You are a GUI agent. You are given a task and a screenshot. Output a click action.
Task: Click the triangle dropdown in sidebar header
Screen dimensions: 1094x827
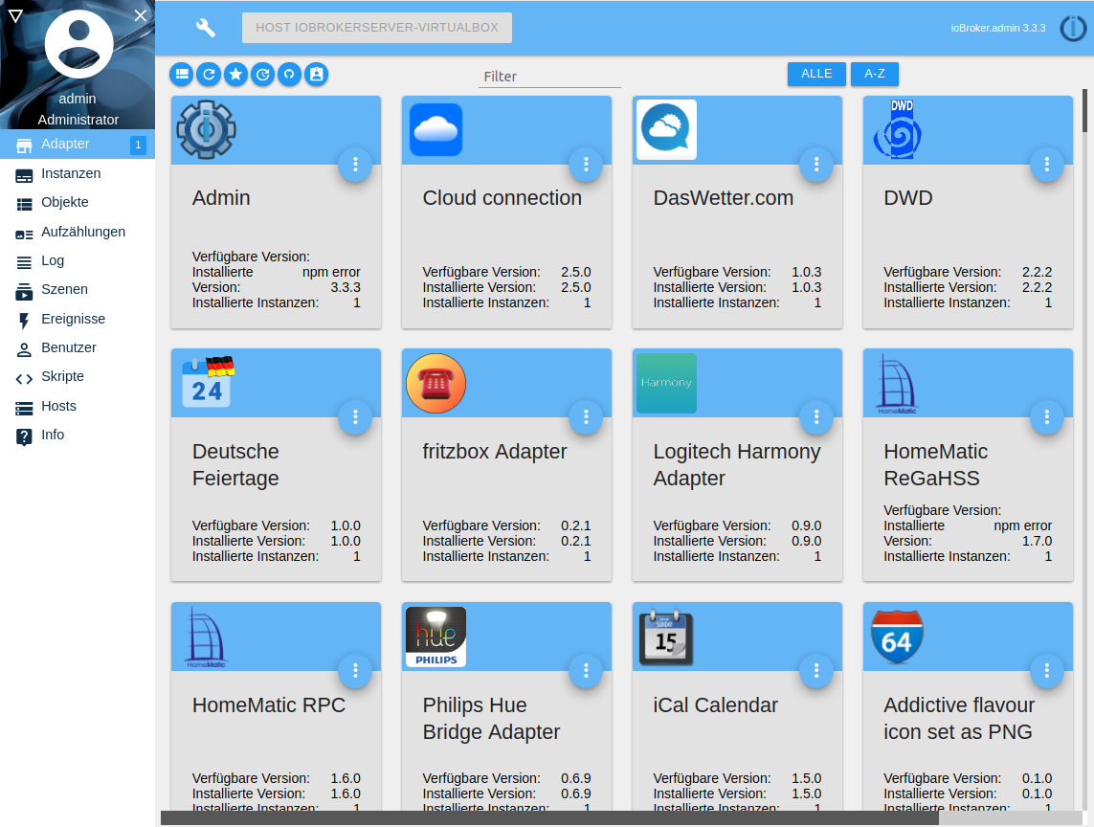(15, 15)
